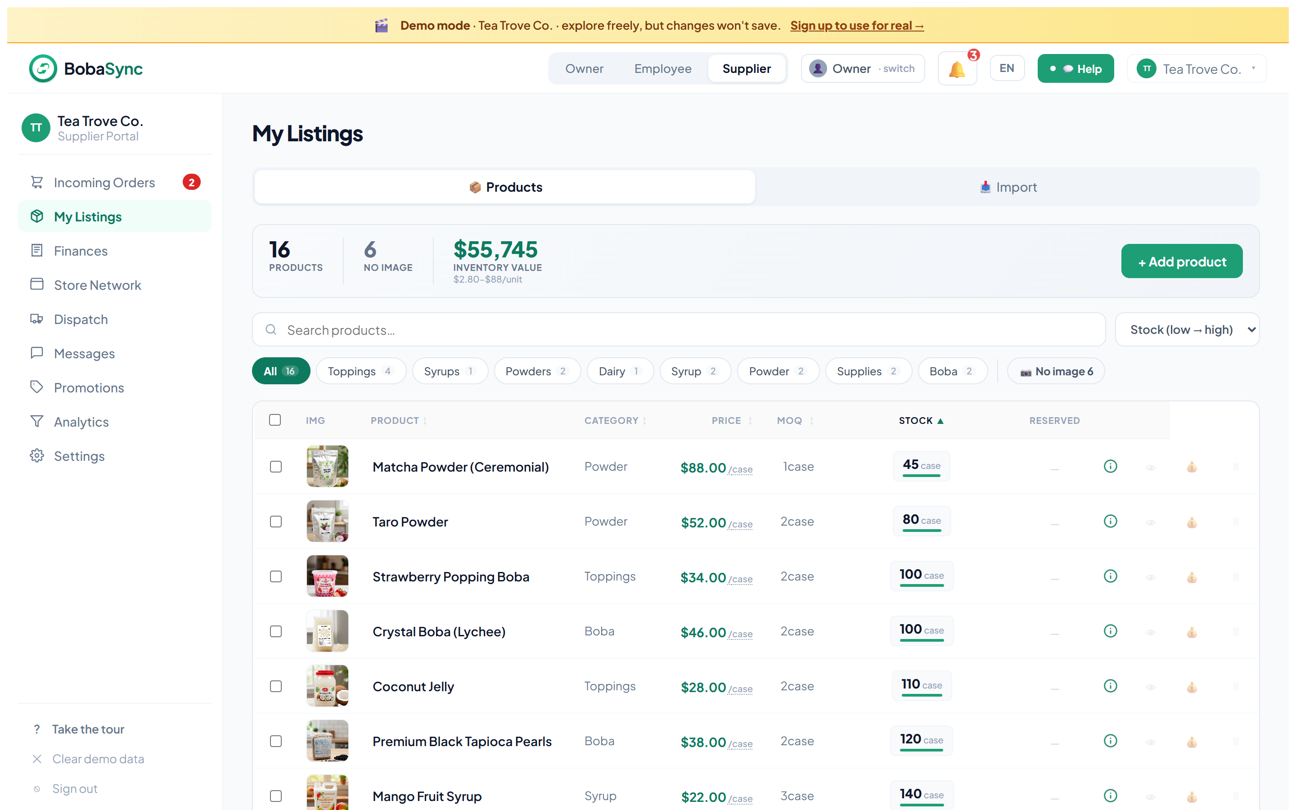1296x810 pixels.
Task: Open Finances from the sidebar
Action: pyautogui.click(x=115, y=251)
